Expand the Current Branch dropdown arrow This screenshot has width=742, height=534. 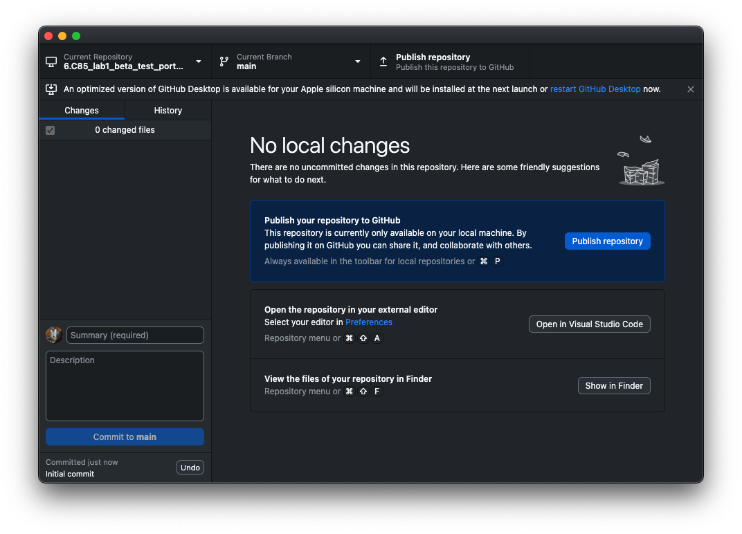[x=358, y=62]
